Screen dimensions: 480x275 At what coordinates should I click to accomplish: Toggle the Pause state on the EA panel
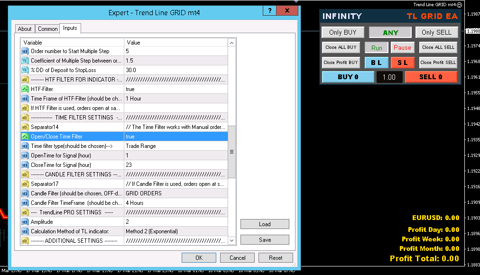[402, 47]
